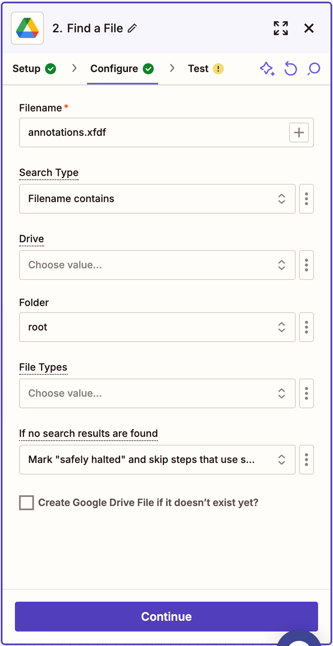The height and width of the screenshot is (646, 333).
Task: Open File Types more options menu
Action: click(x=306, y=393)
